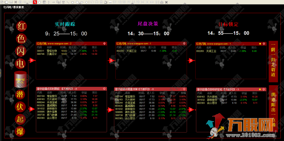The image size is (284, 141).
Task: Select the diamond shape tool
Action: point(86,2)
